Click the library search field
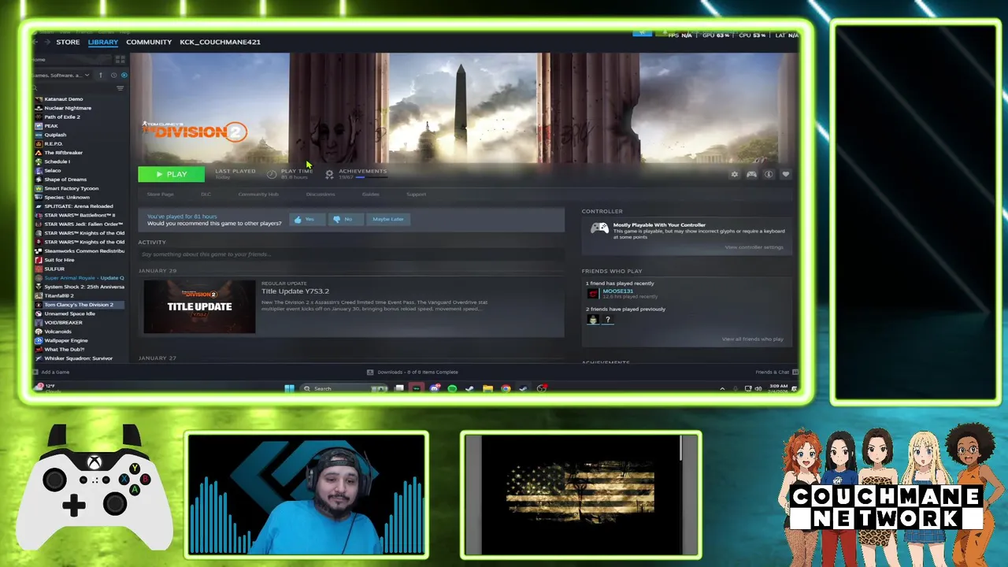Screen dimensions: 1008x567 pyautogui.click(x=72, y=88)
